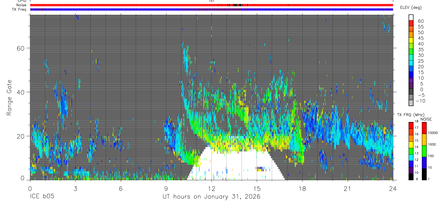
Task: Click the red Noise bar above the plot
Action: coord(211,5)
